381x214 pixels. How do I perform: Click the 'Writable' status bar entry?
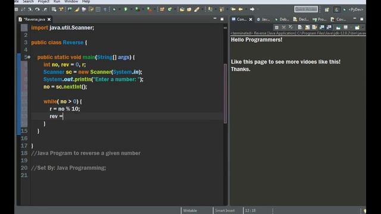pos(190,210)
